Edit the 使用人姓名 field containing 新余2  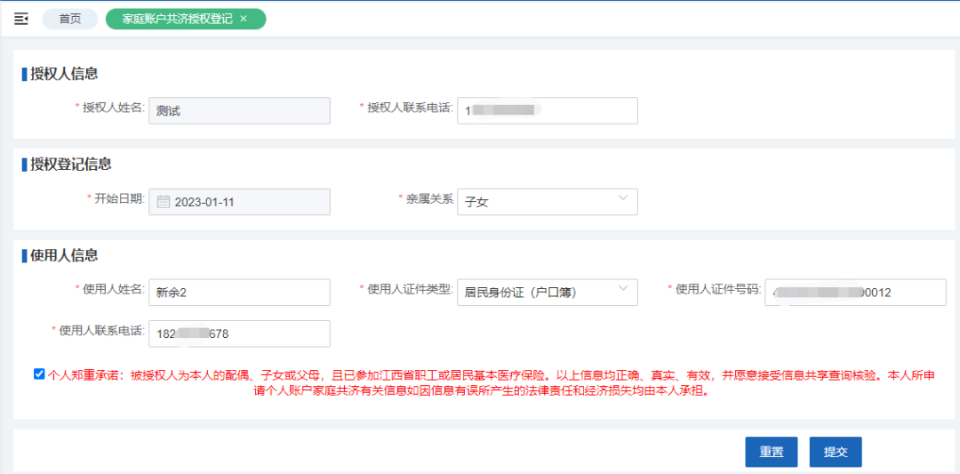[x=239, y=292]
